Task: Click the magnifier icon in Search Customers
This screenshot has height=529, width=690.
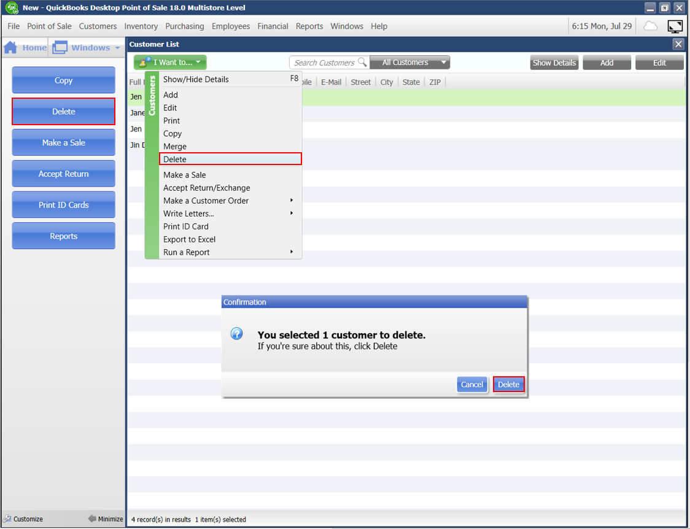Action: coord(362,63)
